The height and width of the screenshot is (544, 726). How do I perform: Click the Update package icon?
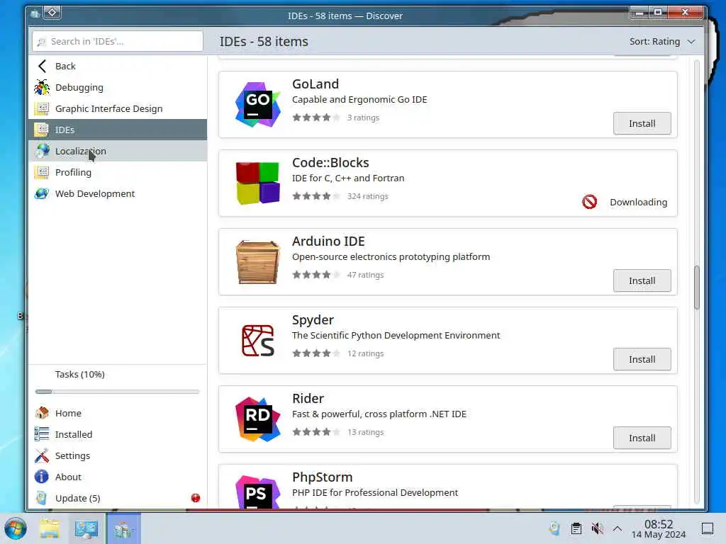coord(42,498)
